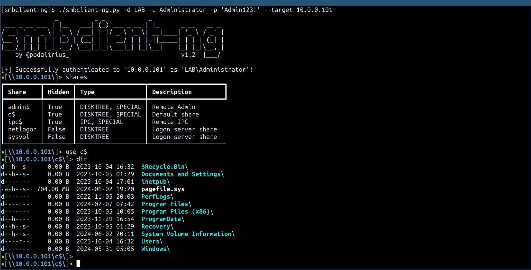Image resolution: width=531 pixels, height=270 pixels.
Task: Select the $Recycle.Bin directory entry
Action: (x=163, y=167)
